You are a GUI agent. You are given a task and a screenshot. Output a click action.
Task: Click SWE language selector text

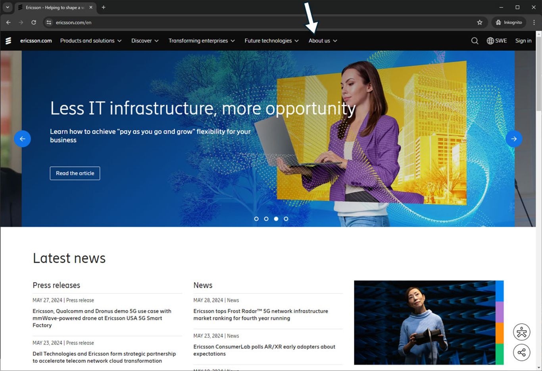click(x=501, y=40)
